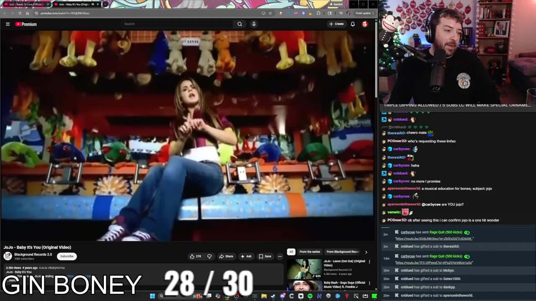The width and height of the screenshot is (536, 301).
Task: Click 'cnblued has gifted a sub to Gates1000'
Action: [x=431, y=279]
